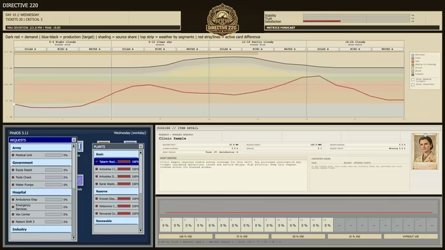Viewport: 445px width, 250px height.
Task: Click the Emergency Services status indicator square
Action: [x=13, y=207]
